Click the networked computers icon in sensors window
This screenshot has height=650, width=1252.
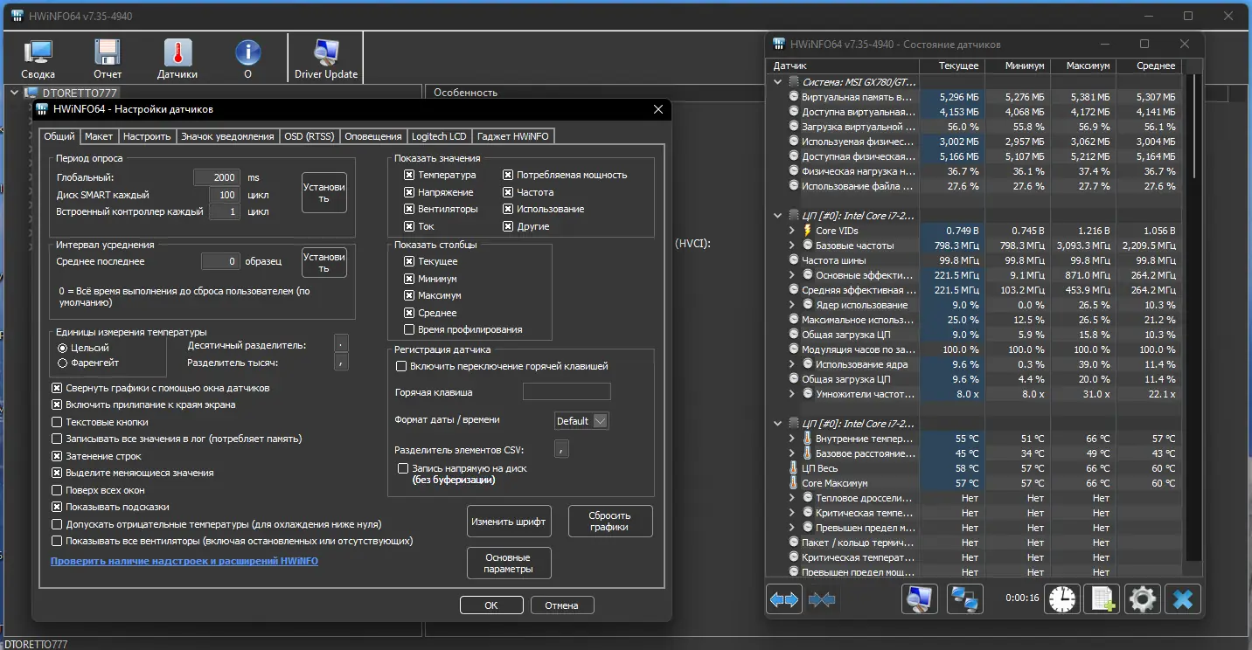[965, 599]
